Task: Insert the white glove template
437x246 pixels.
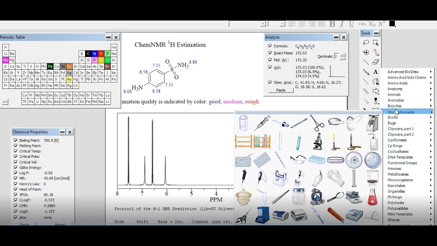Action: [x=336, y=178]
